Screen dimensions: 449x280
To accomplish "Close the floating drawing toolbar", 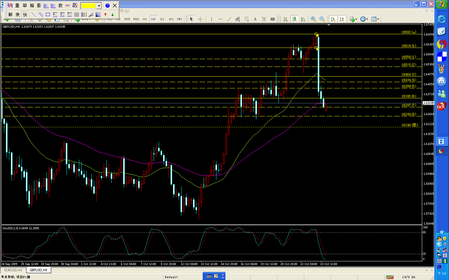I will pyautogui.click(x=115, y=6).
